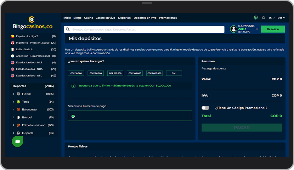Choose the COP 50,000 recharge amount

[76, 73]
